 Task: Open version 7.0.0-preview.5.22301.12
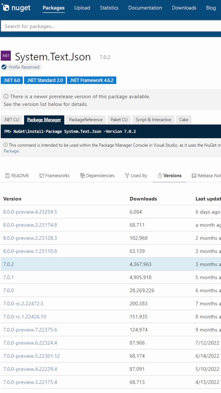(31, 356)
